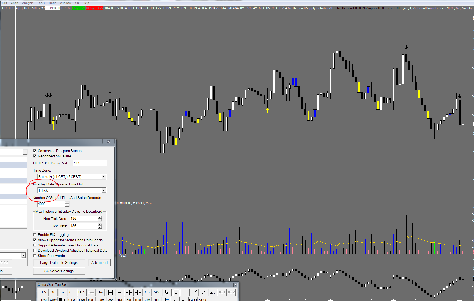This screenshot has width=474, height=301.
Task: Click the HTTP SSL Proxy Port field
Action: click(x=89, y=163)
